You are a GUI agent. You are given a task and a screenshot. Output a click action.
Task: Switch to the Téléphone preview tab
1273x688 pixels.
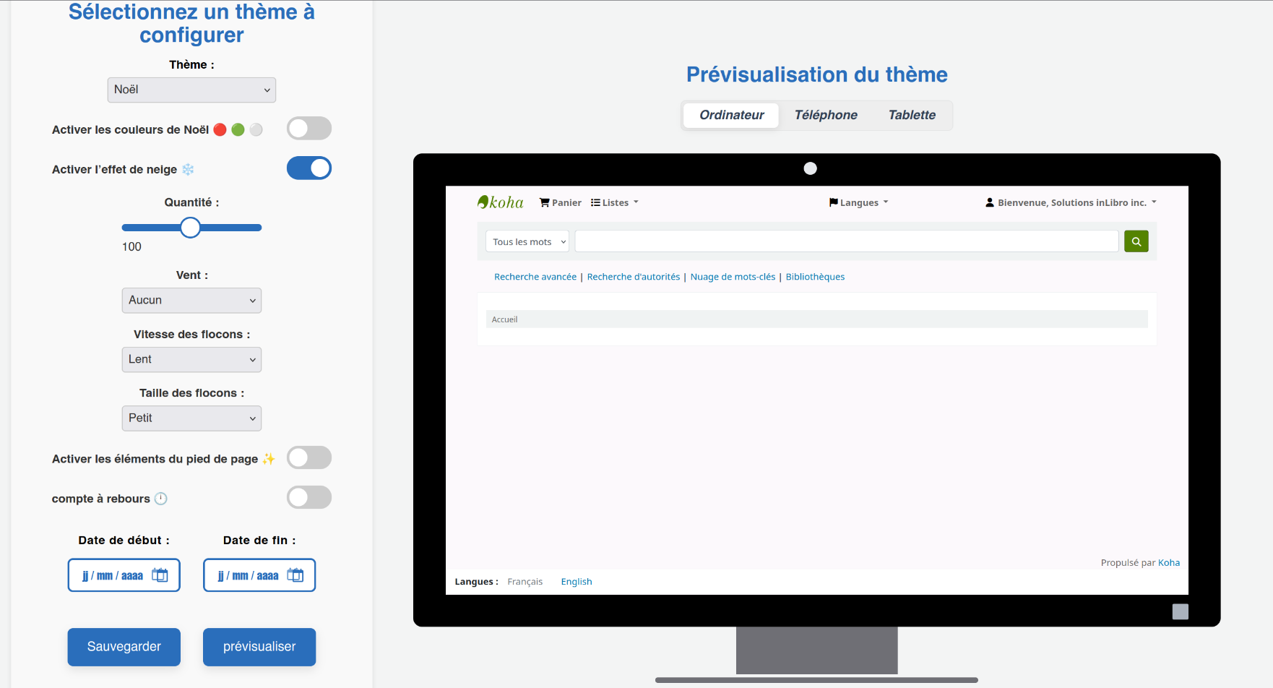[826, 115]
